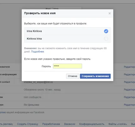Open Разработчикам footer link
The image size is (135, 127).
coord(51,124)
